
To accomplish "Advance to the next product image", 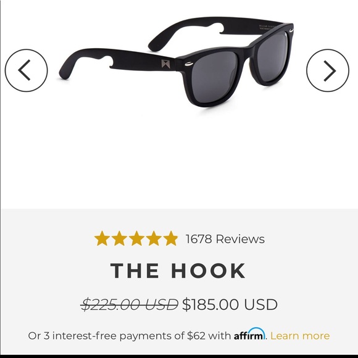I will [x=328, y=70].
